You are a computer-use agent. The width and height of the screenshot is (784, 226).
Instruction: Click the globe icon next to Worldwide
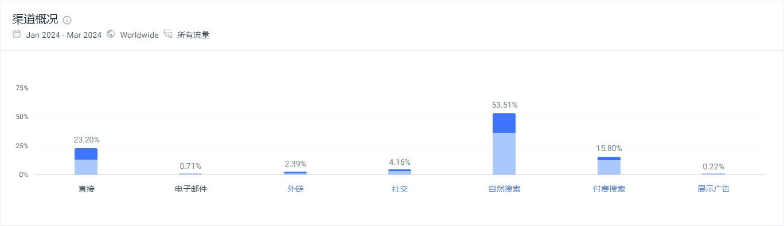click(111, 34)
